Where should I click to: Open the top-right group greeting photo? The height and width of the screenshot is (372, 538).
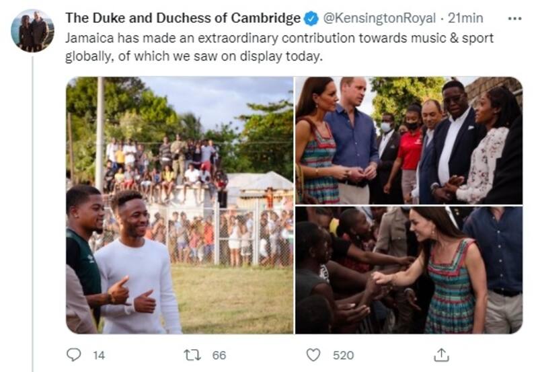tap(408, 140)
